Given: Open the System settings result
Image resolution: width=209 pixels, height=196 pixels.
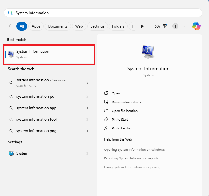Looking at the screenshot, I should point(22,153).
